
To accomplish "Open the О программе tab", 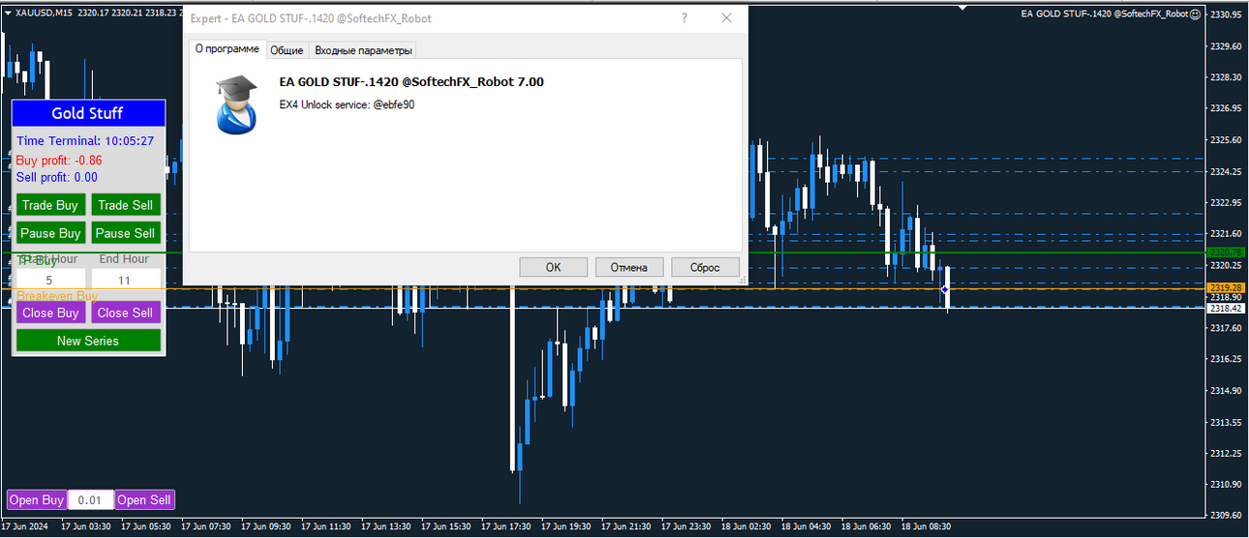I will pos(228,49).
